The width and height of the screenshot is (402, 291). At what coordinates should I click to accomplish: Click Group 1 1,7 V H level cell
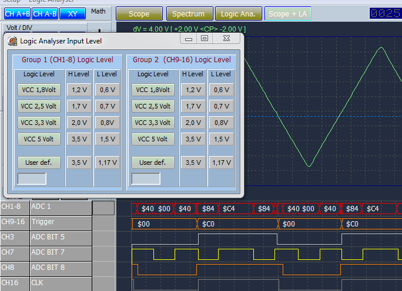click(79, 106)
